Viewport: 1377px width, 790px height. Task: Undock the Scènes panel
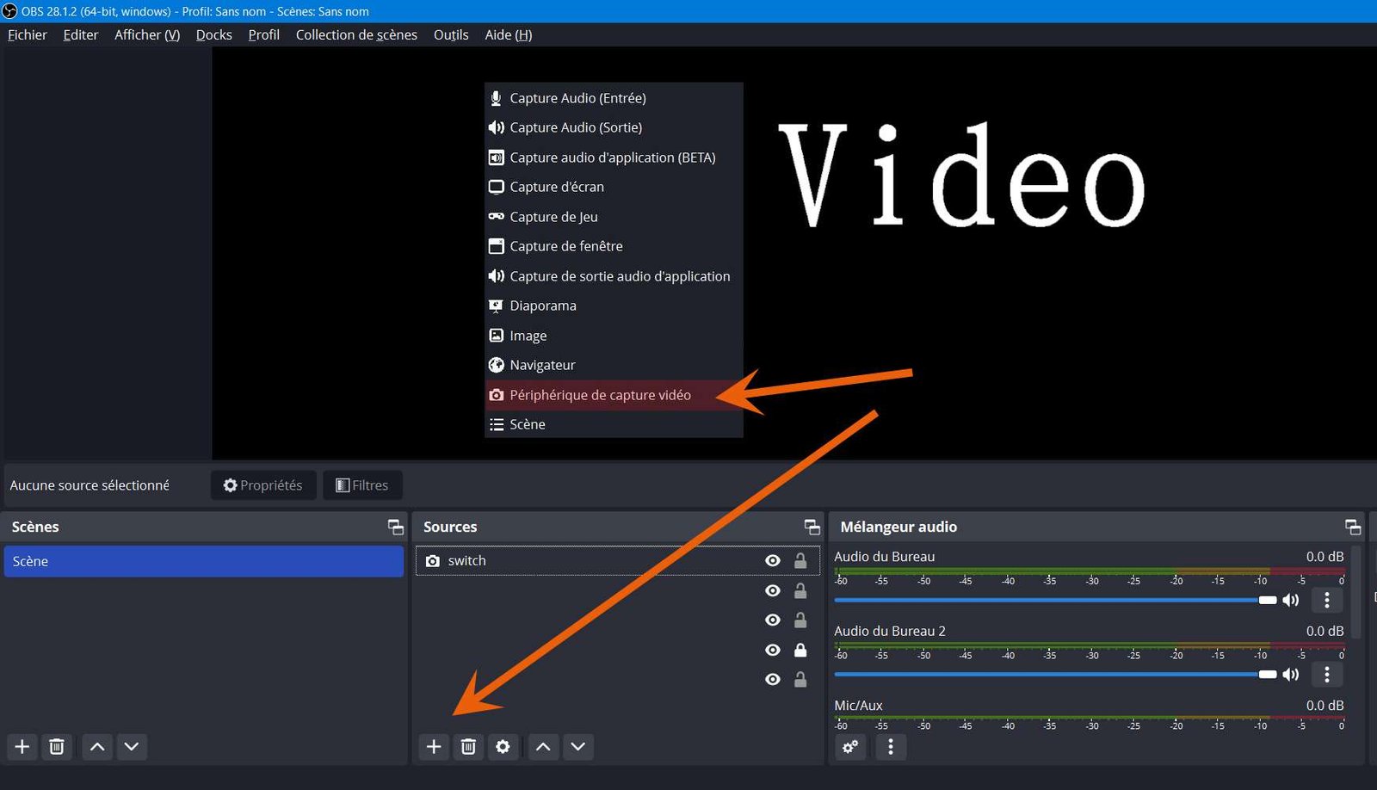click(x=395, y=527)
